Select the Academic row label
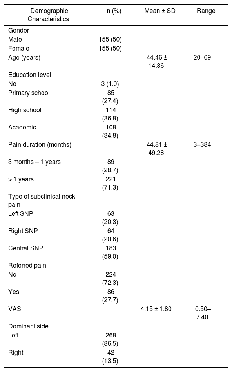This screenshot has height=372, width=232. [22, 128]
